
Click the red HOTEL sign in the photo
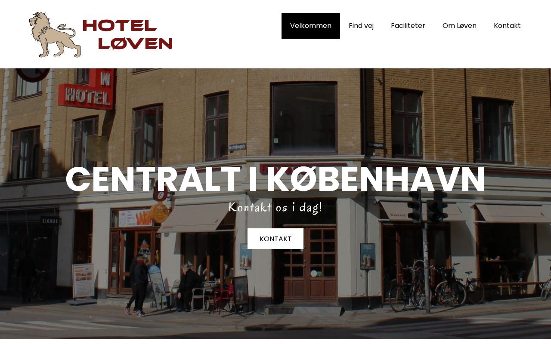point(86,90)
